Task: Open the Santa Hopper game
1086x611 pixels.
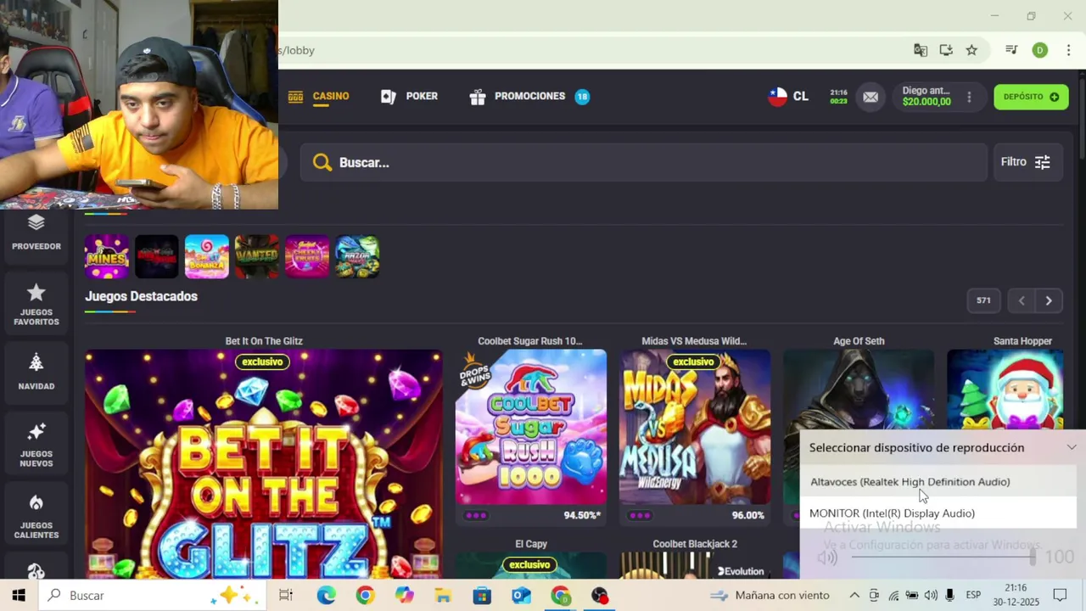Action: point(1005,390)
